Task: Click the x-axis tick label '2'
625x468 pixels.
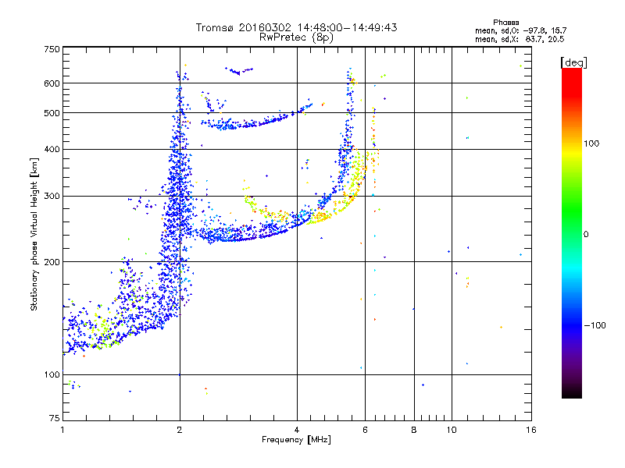Action: 180,430
